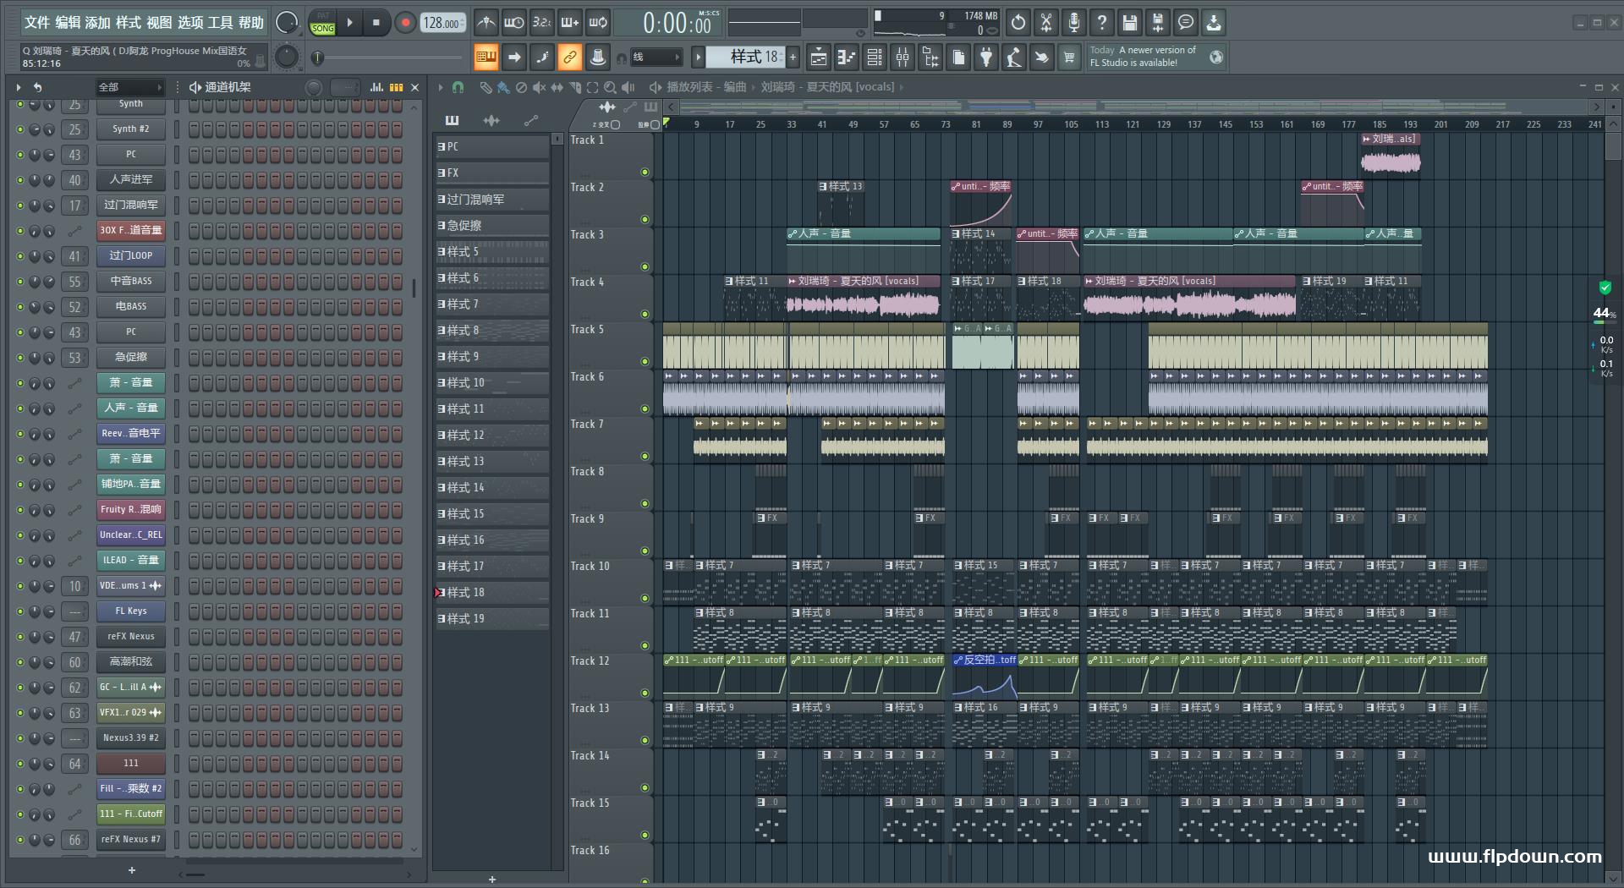Open the 人声进军 channel button
This screenshot has height=888, width=1624.
131,180
